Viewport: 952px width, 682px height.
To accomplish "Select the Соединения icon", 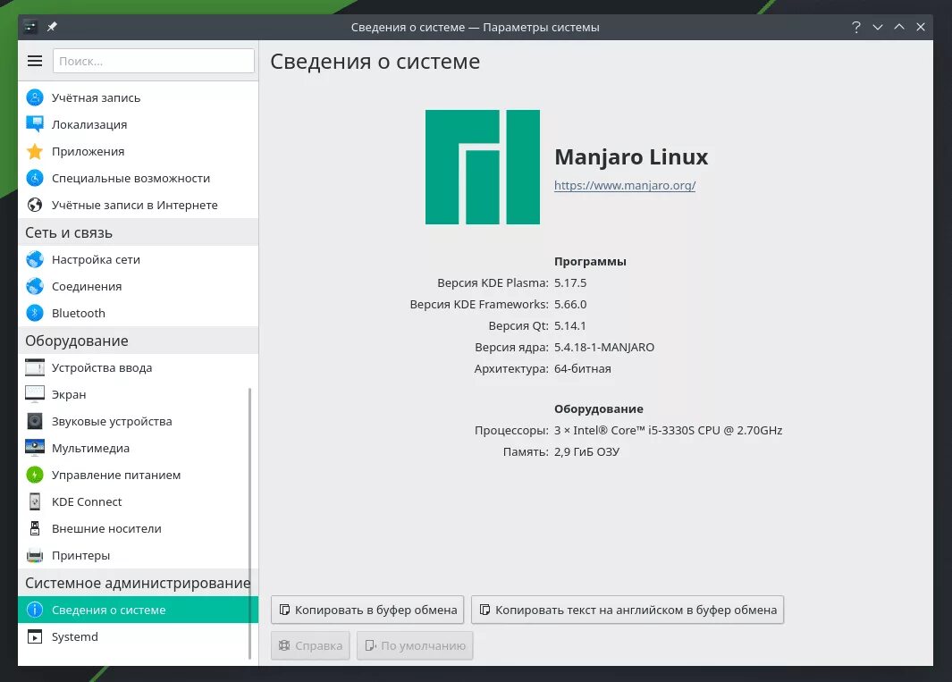I will pos(35,286).
